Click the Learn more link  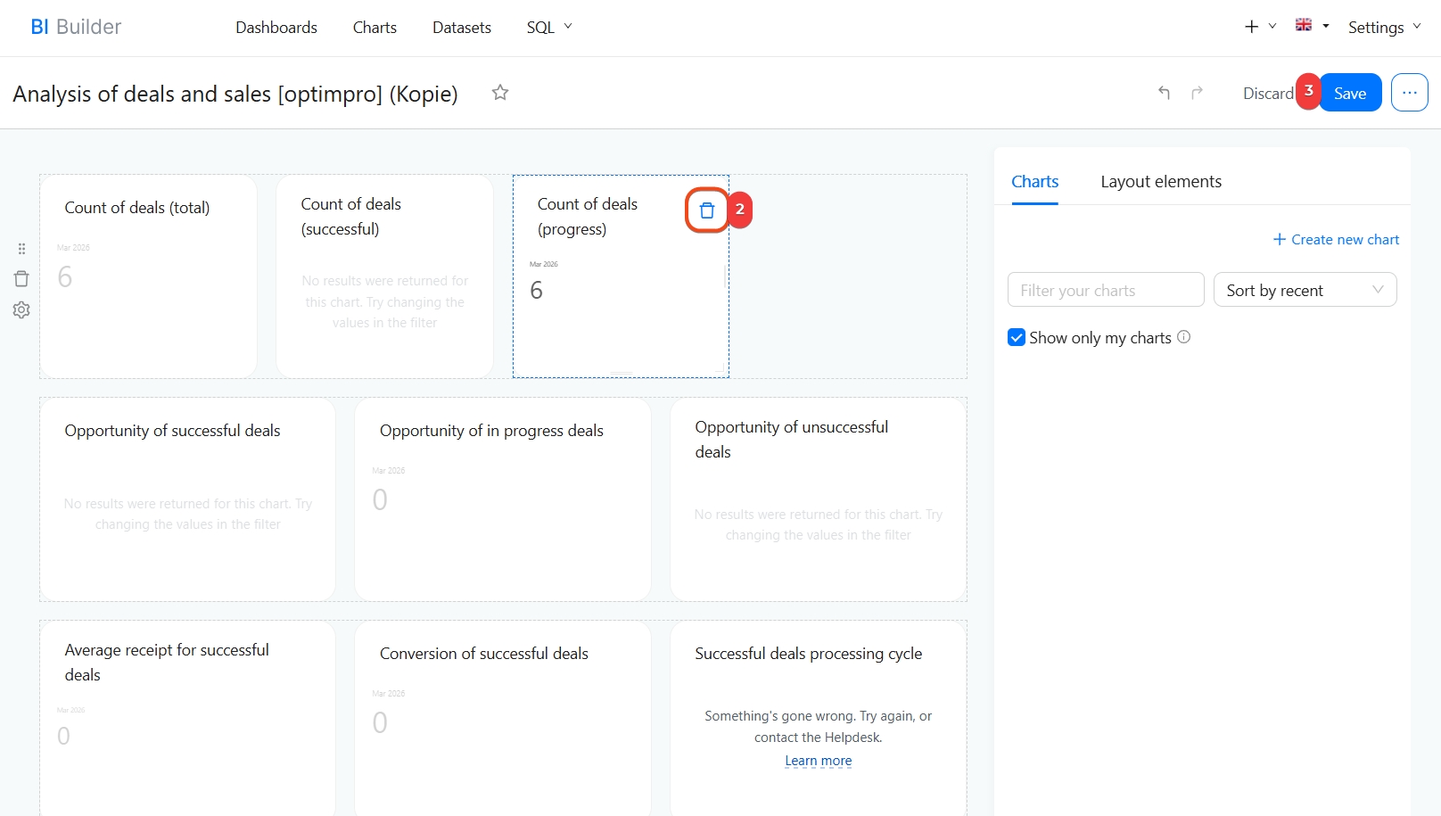tap(818, 761)
